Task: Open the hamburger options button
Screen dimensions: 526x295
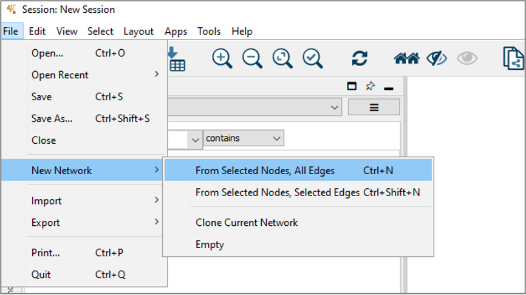Action: pyautogui.click(x=374, y=107)
